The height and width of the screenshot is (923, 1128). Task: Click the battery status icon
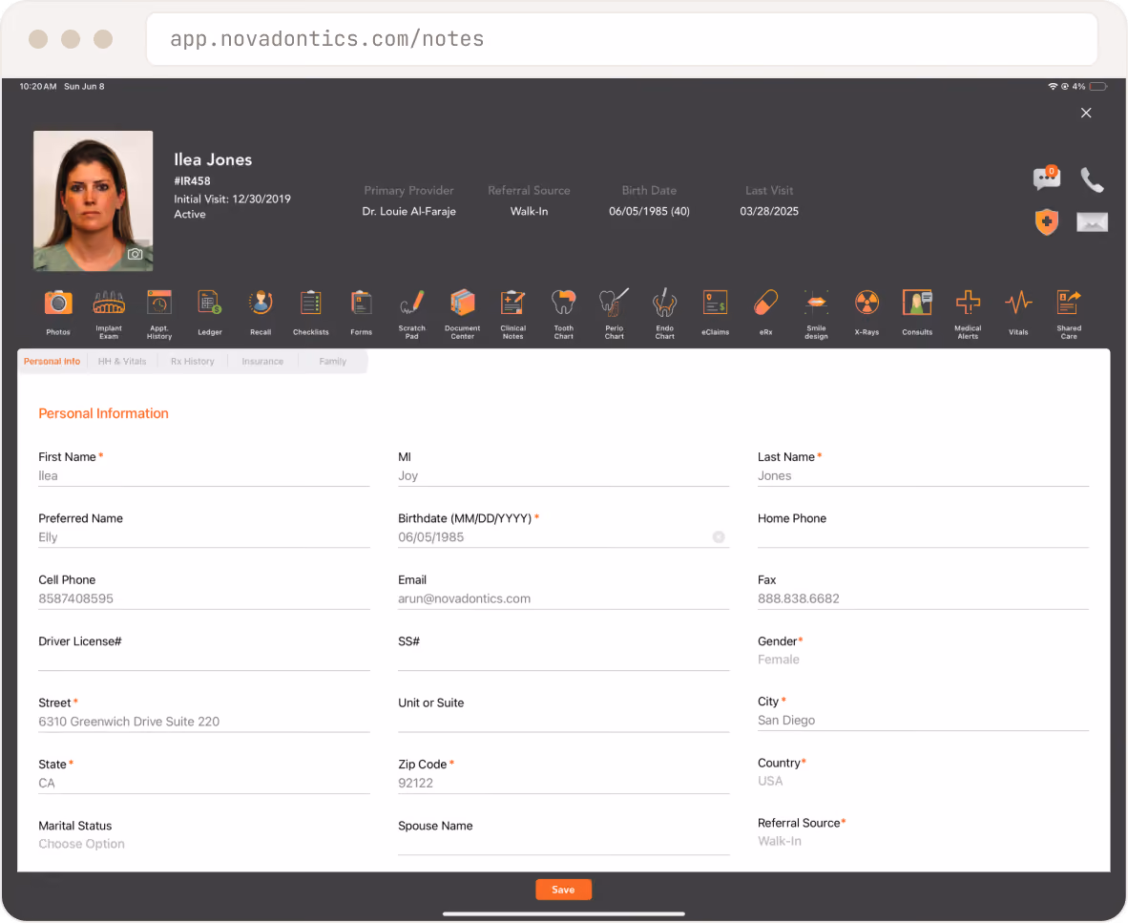pos(1098,86)
